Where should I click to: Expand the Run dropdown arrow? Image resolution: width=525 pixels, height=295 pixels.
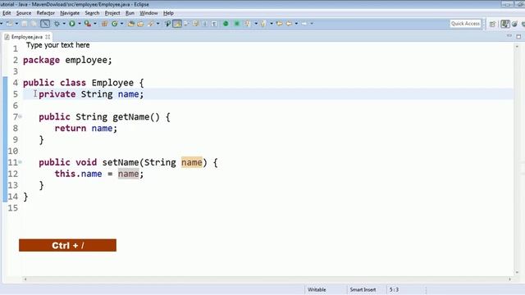click(80, 24)
